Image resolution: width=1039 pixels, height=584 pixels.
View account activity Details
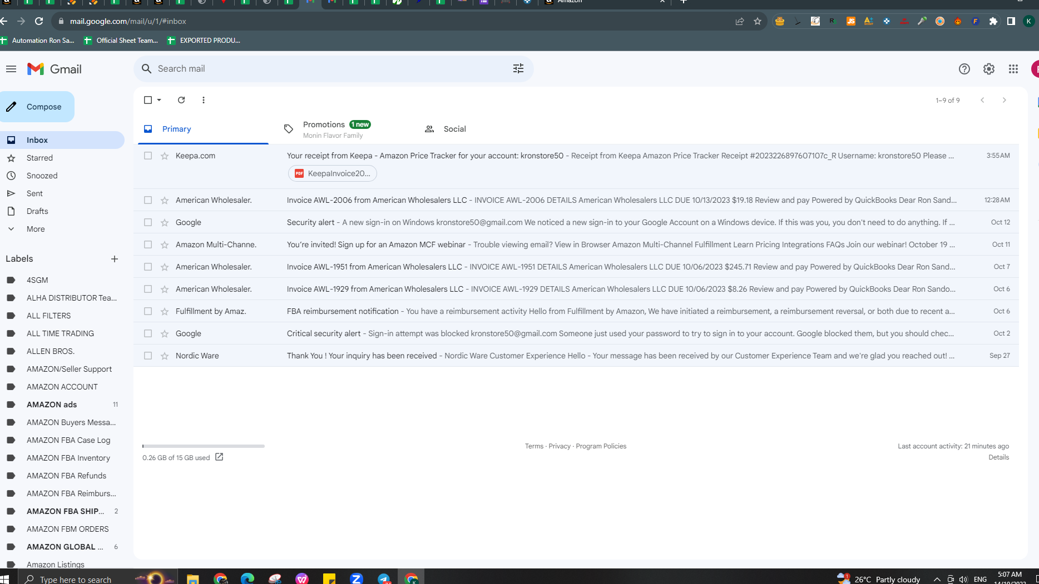pyautogui.click(x=998, y=457)
